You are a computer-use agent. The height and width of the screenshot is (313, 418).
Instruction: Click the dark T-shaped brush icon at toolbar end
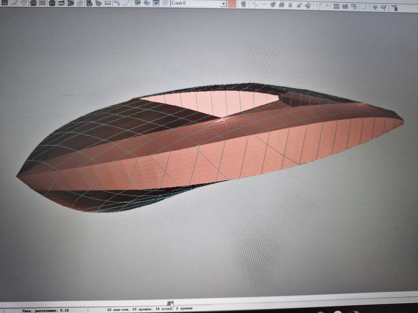point(395,8)
